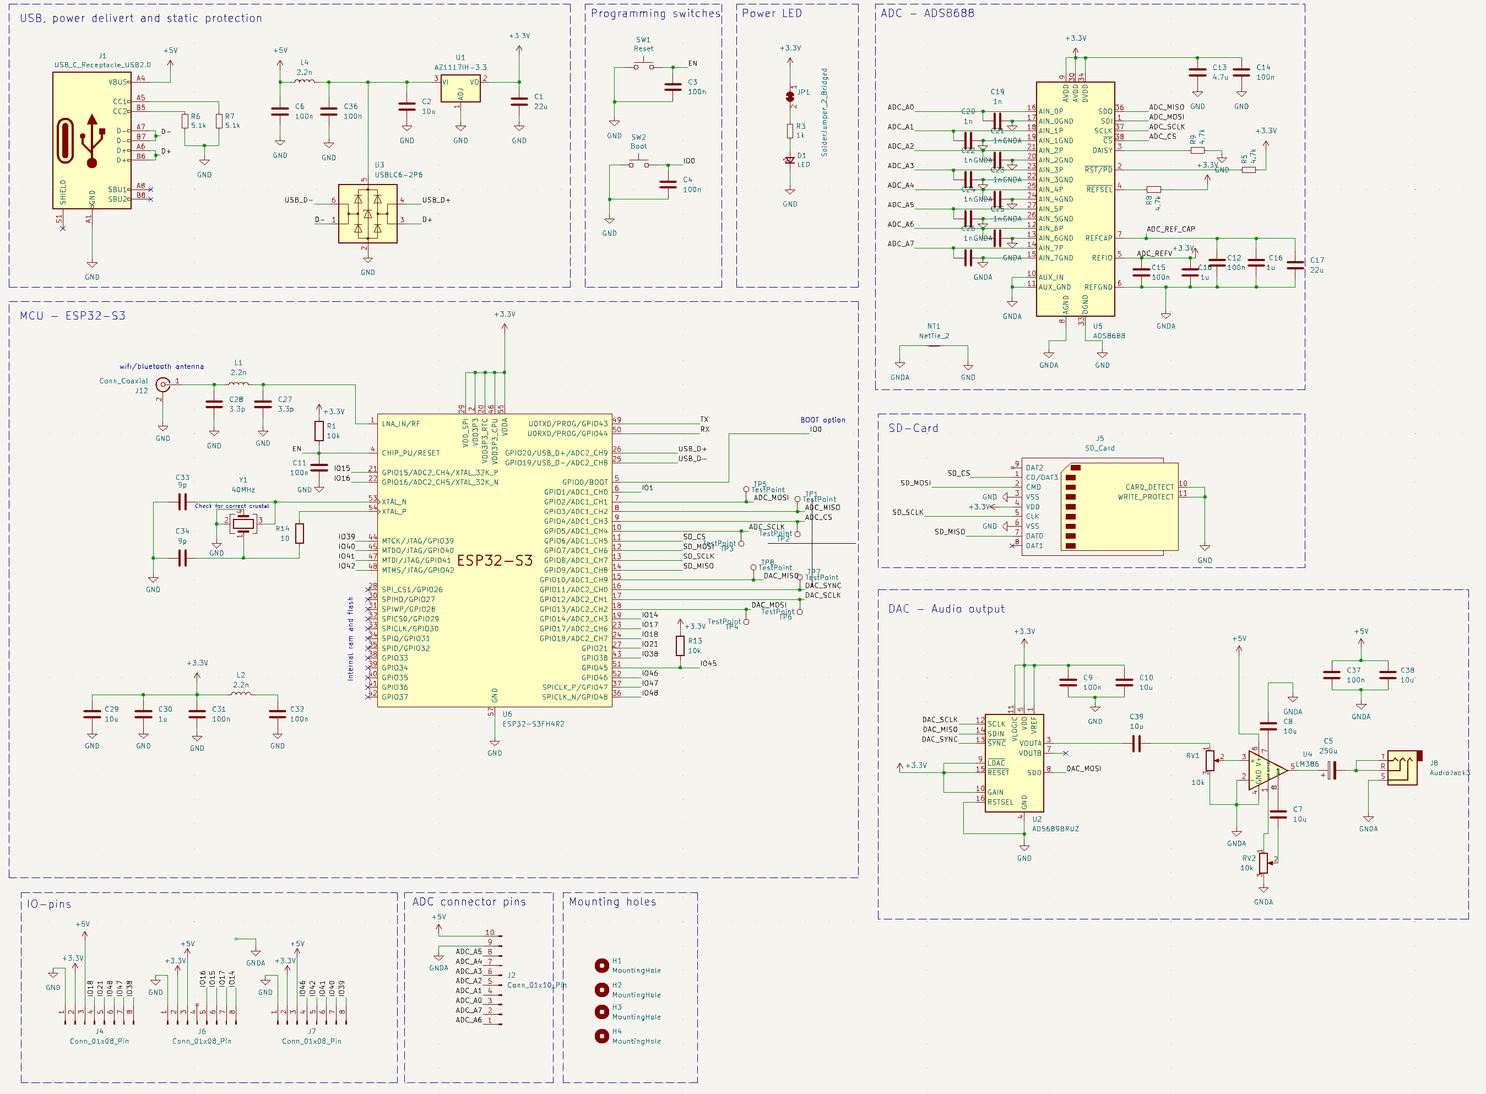Select the AD5689BRUZ DAC chip U2
Viewport: 1486px width, 1094px height.
[x=1014, y=763]
